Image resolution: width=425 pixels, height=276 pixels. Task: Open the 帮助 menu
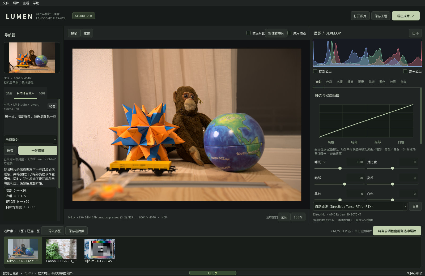click(x=36, y=3)
